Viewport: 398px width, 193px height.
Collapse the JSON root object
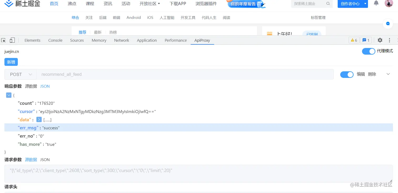(x=9, y=95)
